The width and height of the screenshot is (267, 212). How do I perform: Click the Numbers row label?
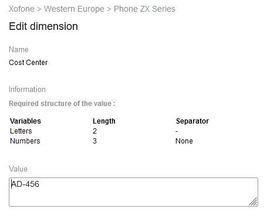(x=25, y=141)
